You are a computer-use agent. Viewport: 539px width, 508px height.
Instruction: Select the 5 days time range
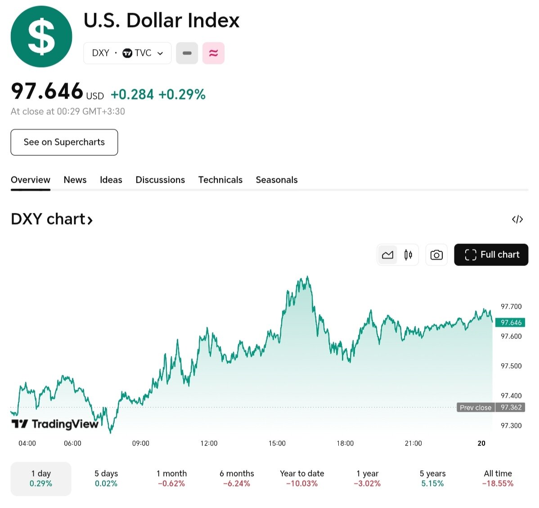(x=106, y=478)
